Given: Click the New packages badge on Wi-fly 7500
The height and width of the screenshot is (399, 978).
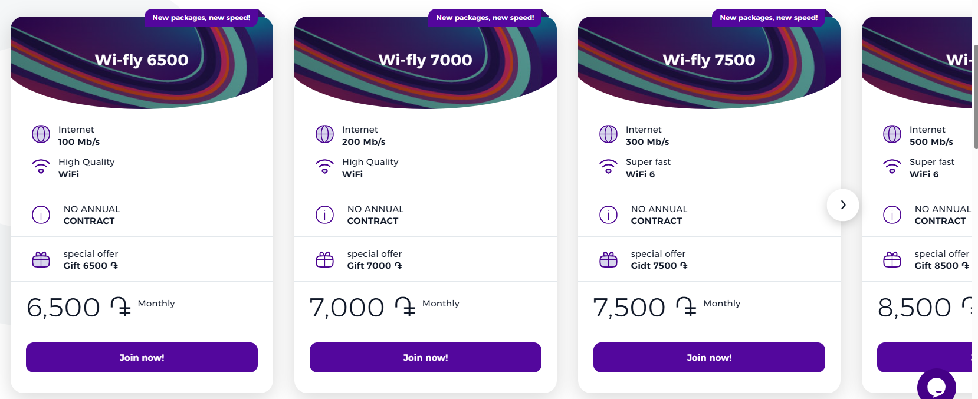Looking at the screenshot, I should click(769, 18).
